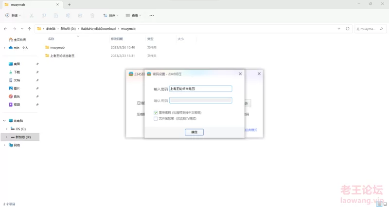This screenshot has height=207, width=389.
Task: Open the 查看 view dropdown menu
Action: (134, 16)
